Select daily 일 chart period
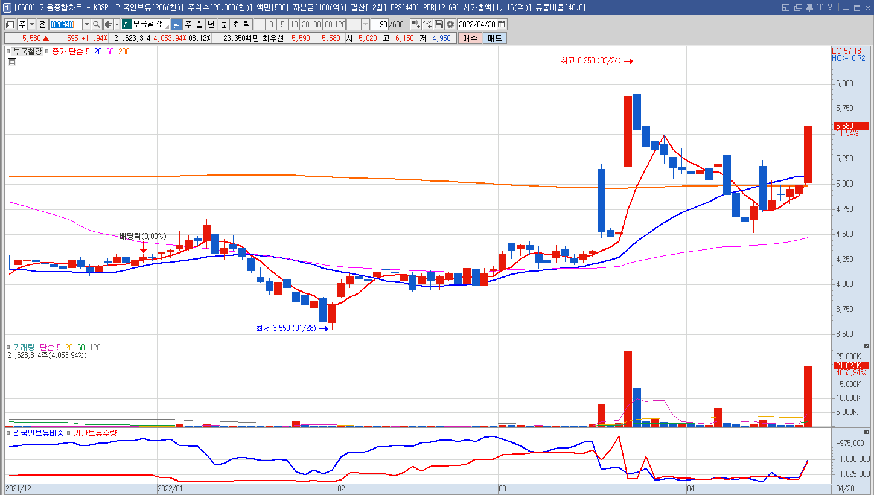The height and width of the screenshot is (495, 874). click(176, 24)
